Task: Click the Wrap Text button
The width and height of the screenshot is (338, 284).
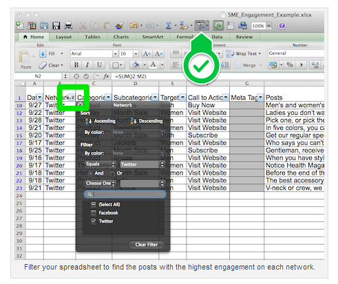Action: pyautogui.click(x=243, y=54)
